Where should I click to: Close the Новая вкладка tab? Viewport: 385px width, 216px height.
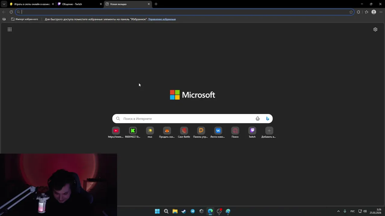tap(149, 4)
